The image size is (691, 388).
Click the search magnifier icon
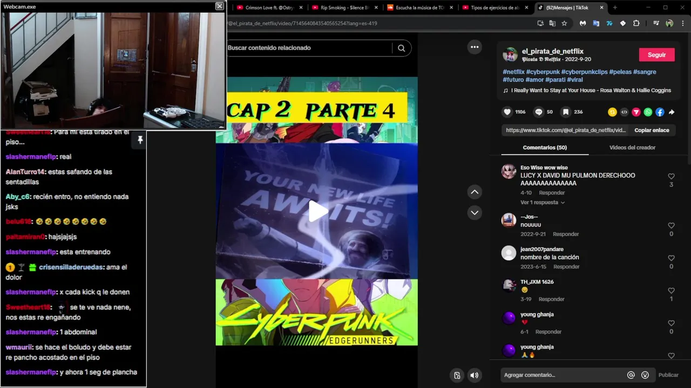click(x=401, y=48)
